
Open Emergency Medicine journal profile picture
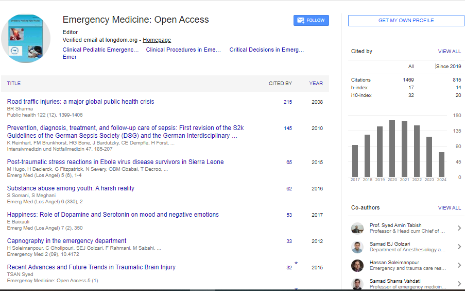[26, 39]
